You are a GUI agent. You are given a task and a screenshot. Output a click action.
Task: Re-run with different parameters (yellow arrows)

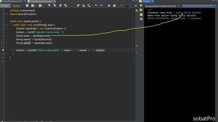click(141, 10)
